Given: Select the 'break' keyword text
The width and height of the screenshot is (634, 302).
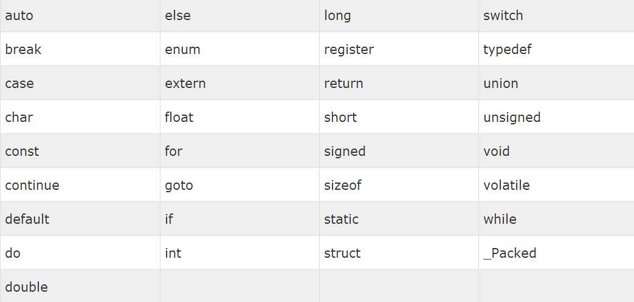Looking at the screenshot, I should point(23,49).
